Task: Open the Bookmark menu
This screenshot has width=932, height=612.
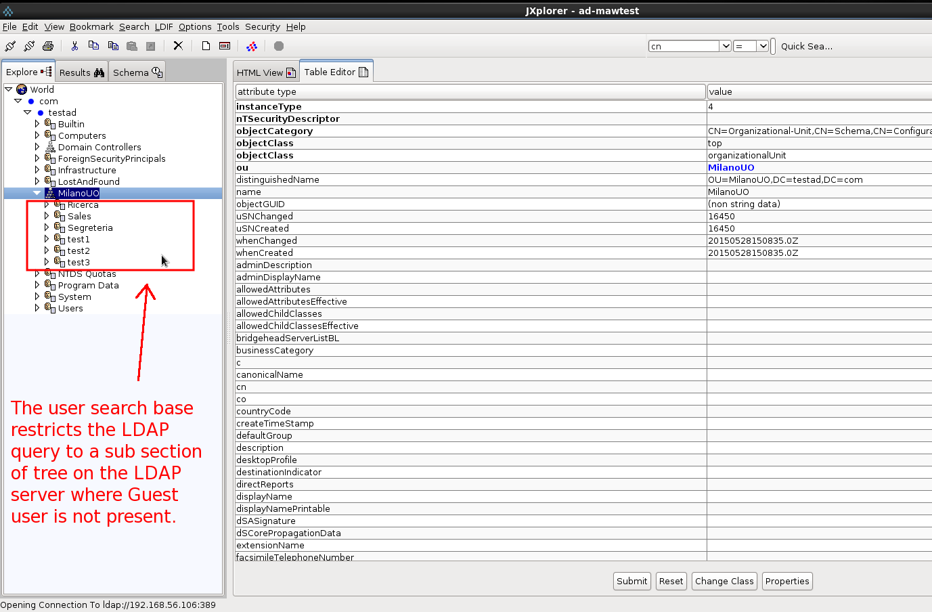Action: tap(91, 27)
